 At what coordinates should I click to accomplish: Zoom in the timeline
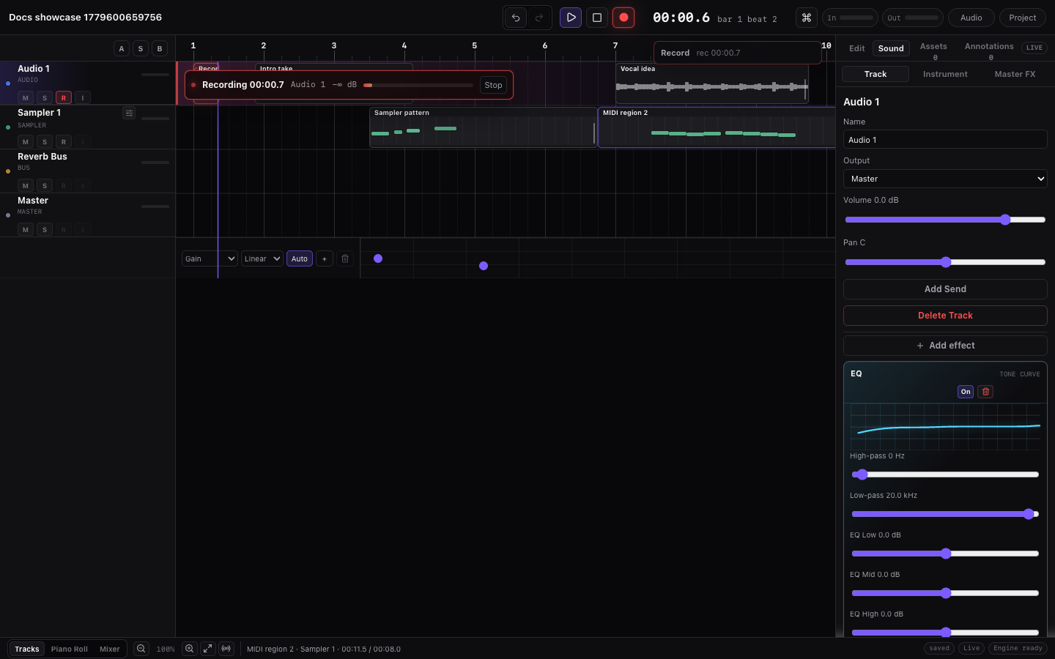tap(190, 649)
